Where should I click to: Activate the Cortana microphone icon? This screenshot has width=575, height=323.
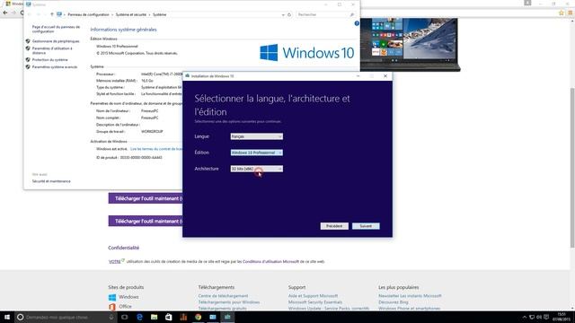(x=111, y=317)
